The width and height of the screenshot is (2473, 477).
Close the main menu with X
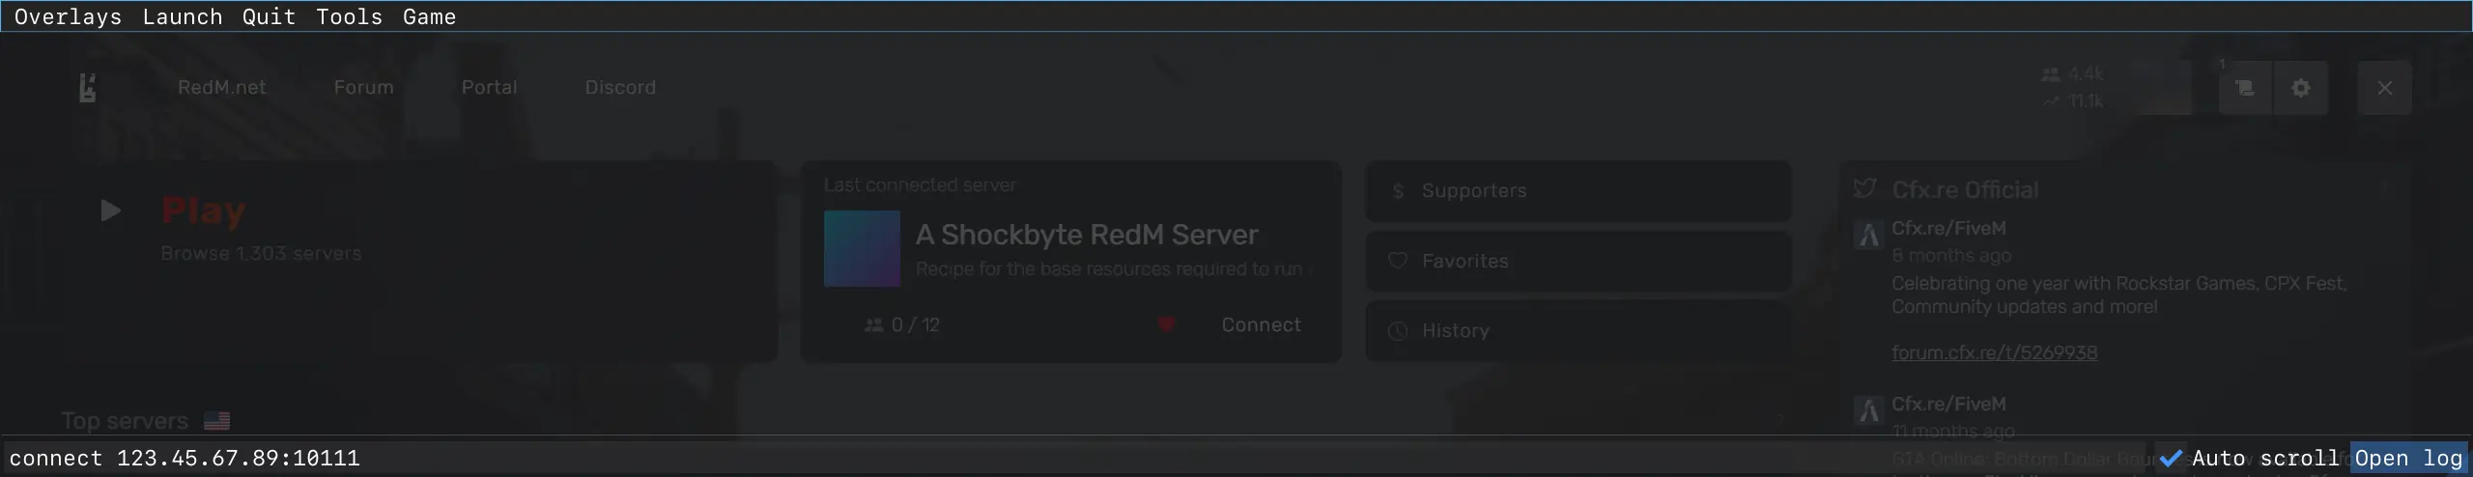(x=2384, y=88)
